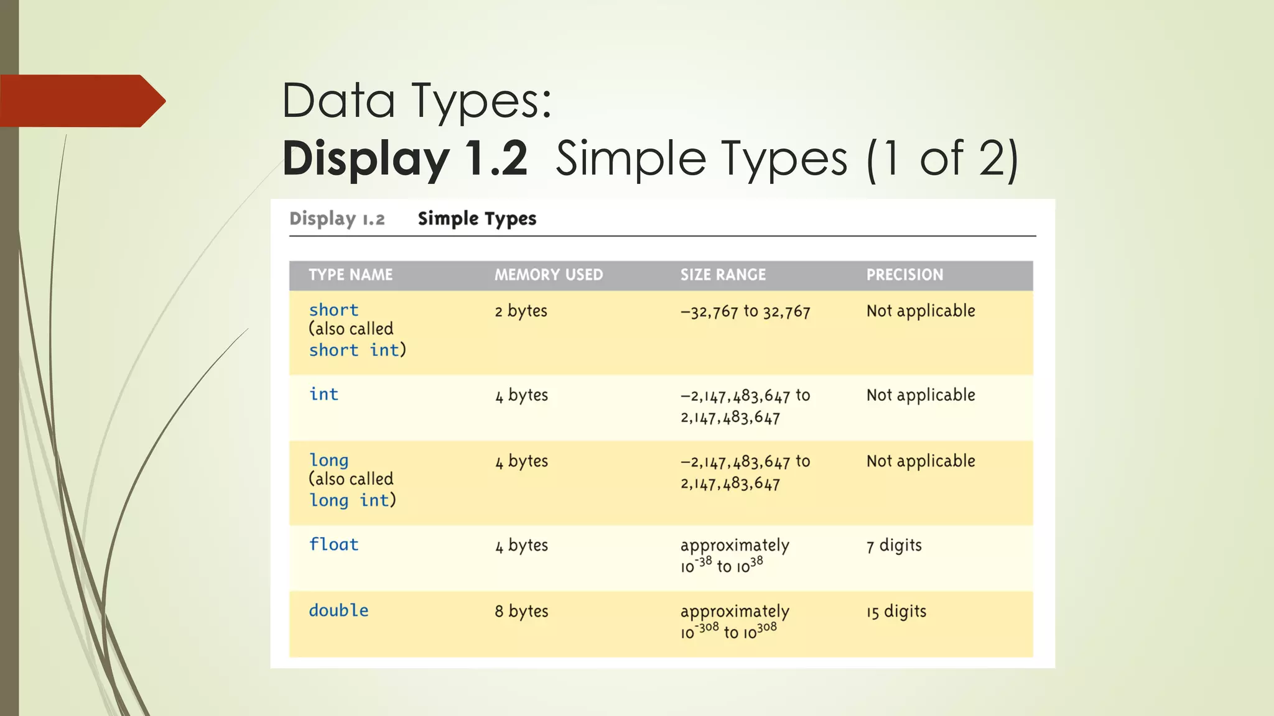The image size is (1274, 716).
Task: Click 'Not applicable' in the short row
Action: point(921,311)
